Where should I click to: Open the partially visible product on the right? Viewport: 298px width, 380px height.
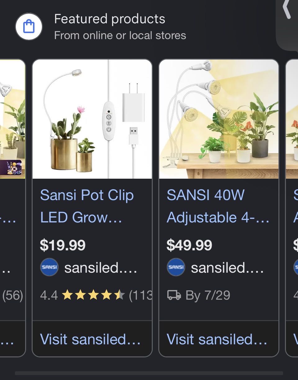(292, 208)
